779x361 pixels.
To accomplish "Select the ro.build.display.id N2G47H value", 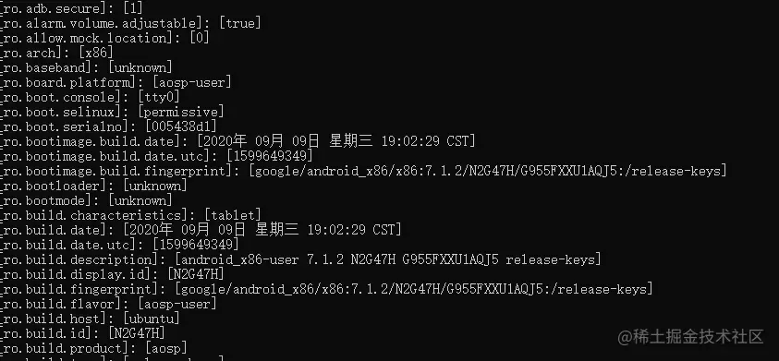I will (x=196, y=274).
